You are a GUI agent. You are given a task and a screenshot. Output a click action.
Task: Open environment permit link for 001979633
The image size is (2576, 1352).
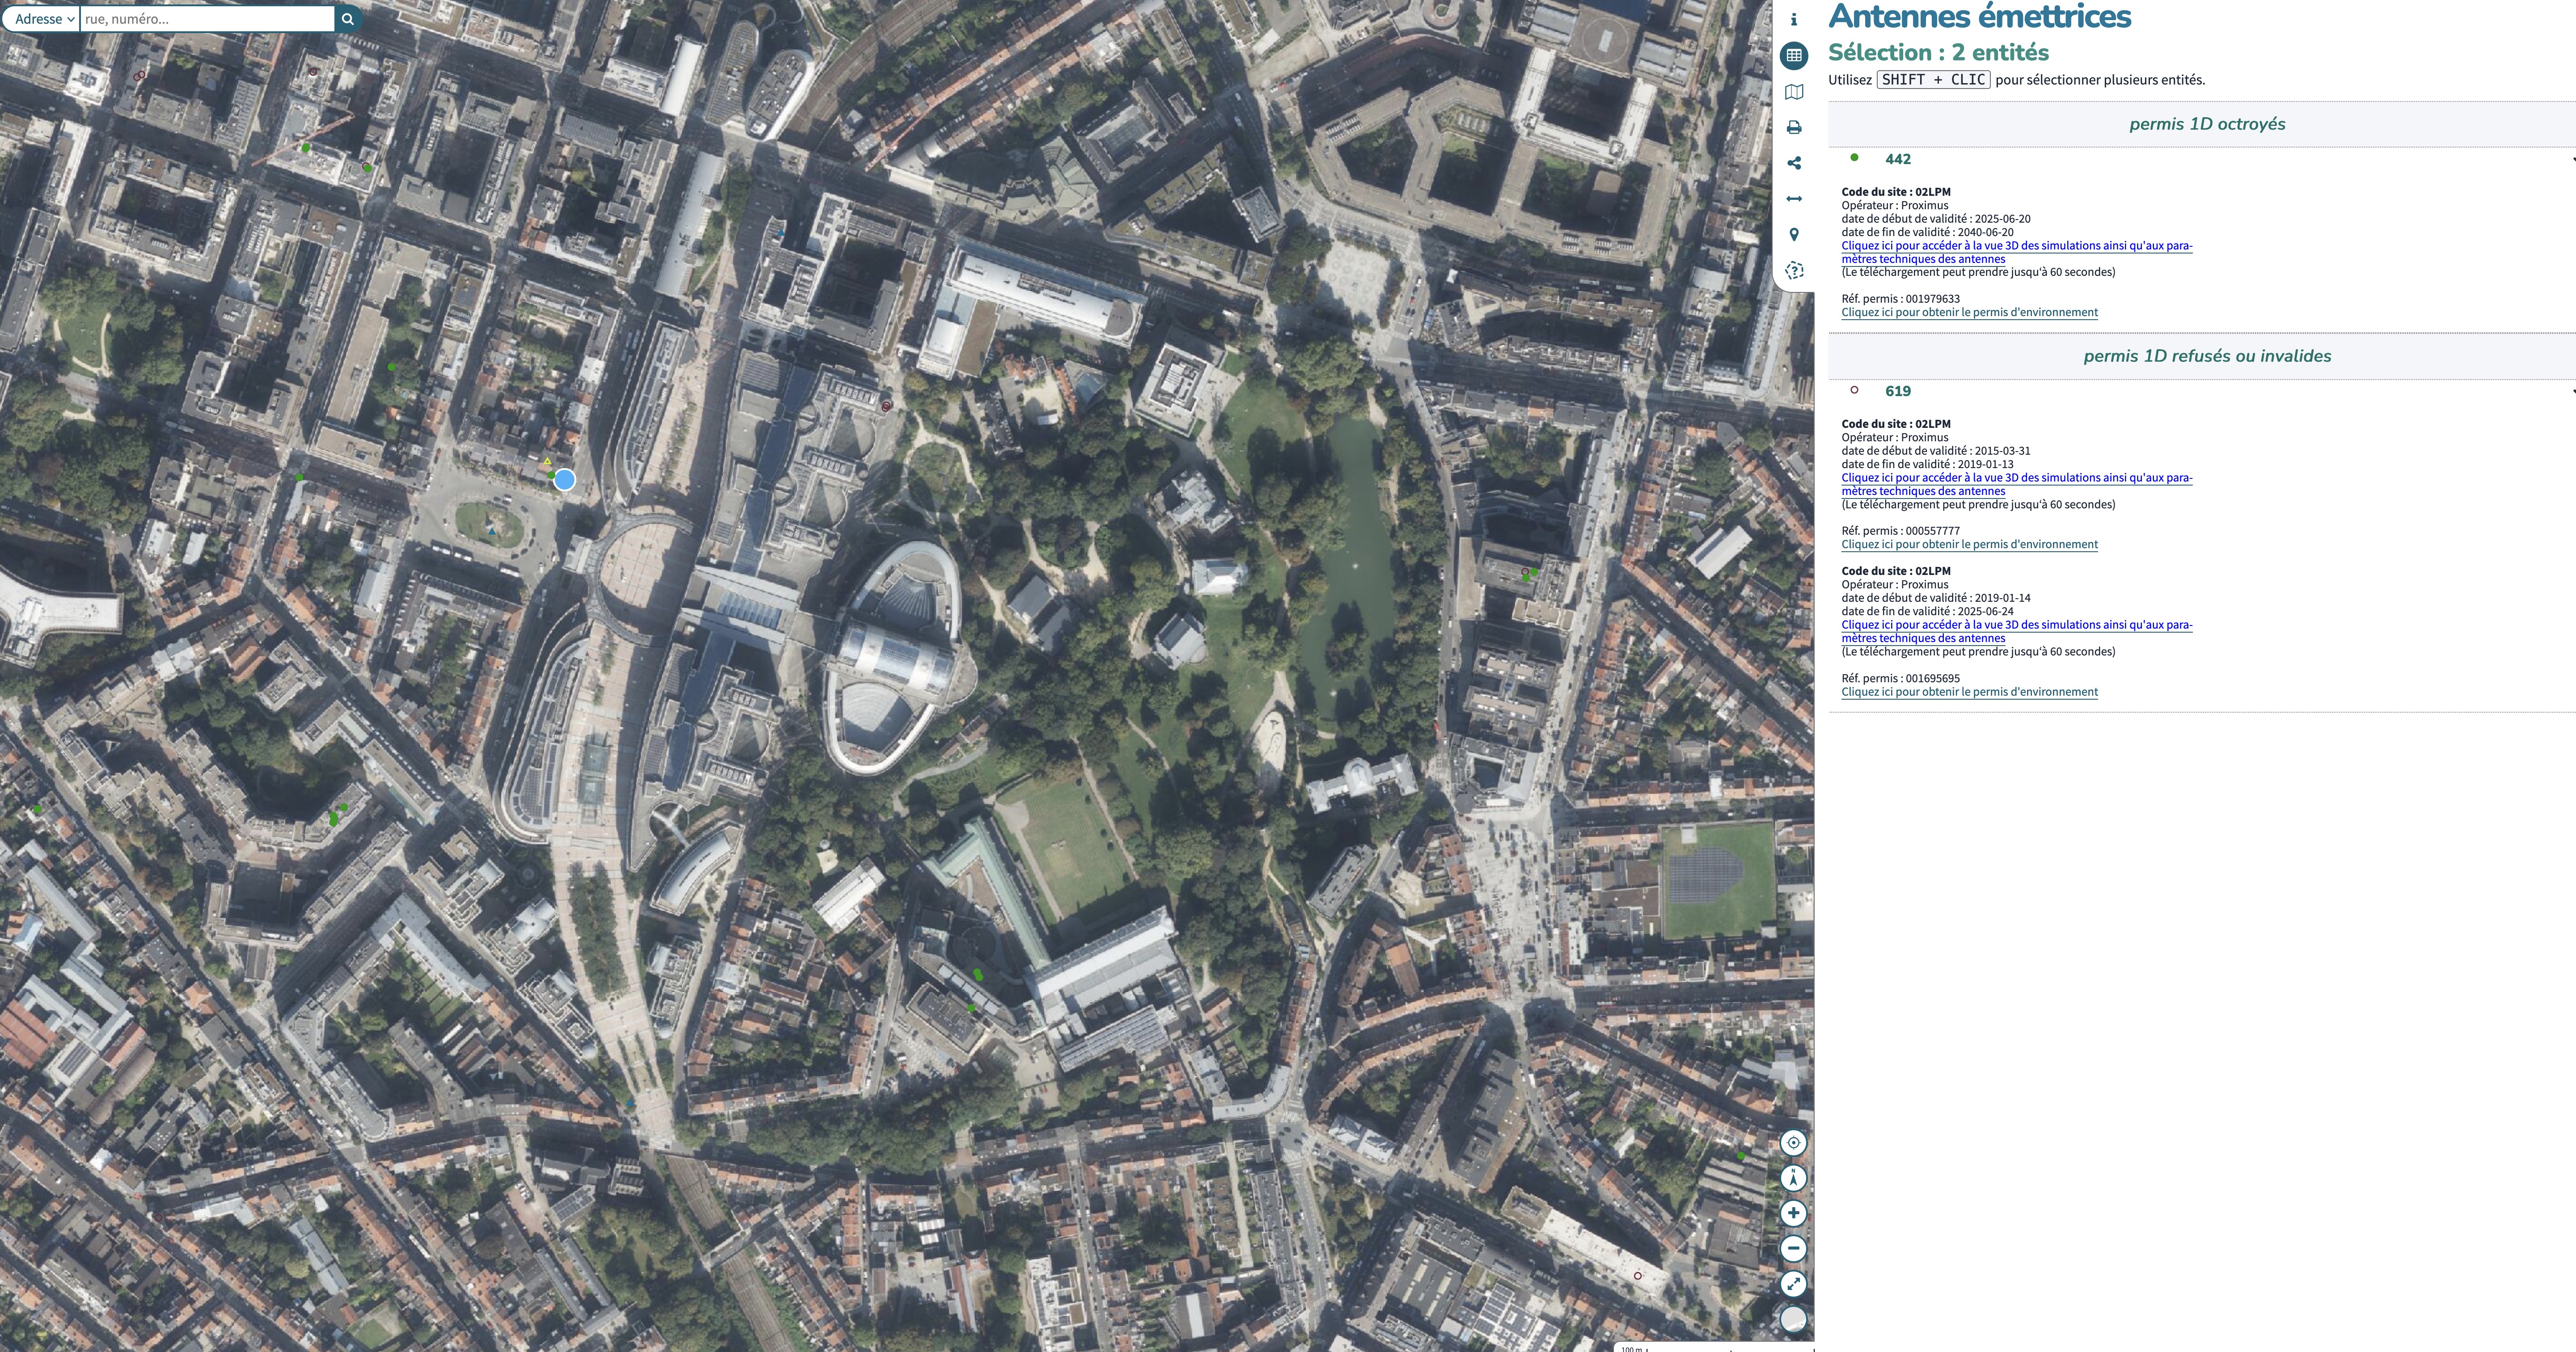tap(1969, 312)
